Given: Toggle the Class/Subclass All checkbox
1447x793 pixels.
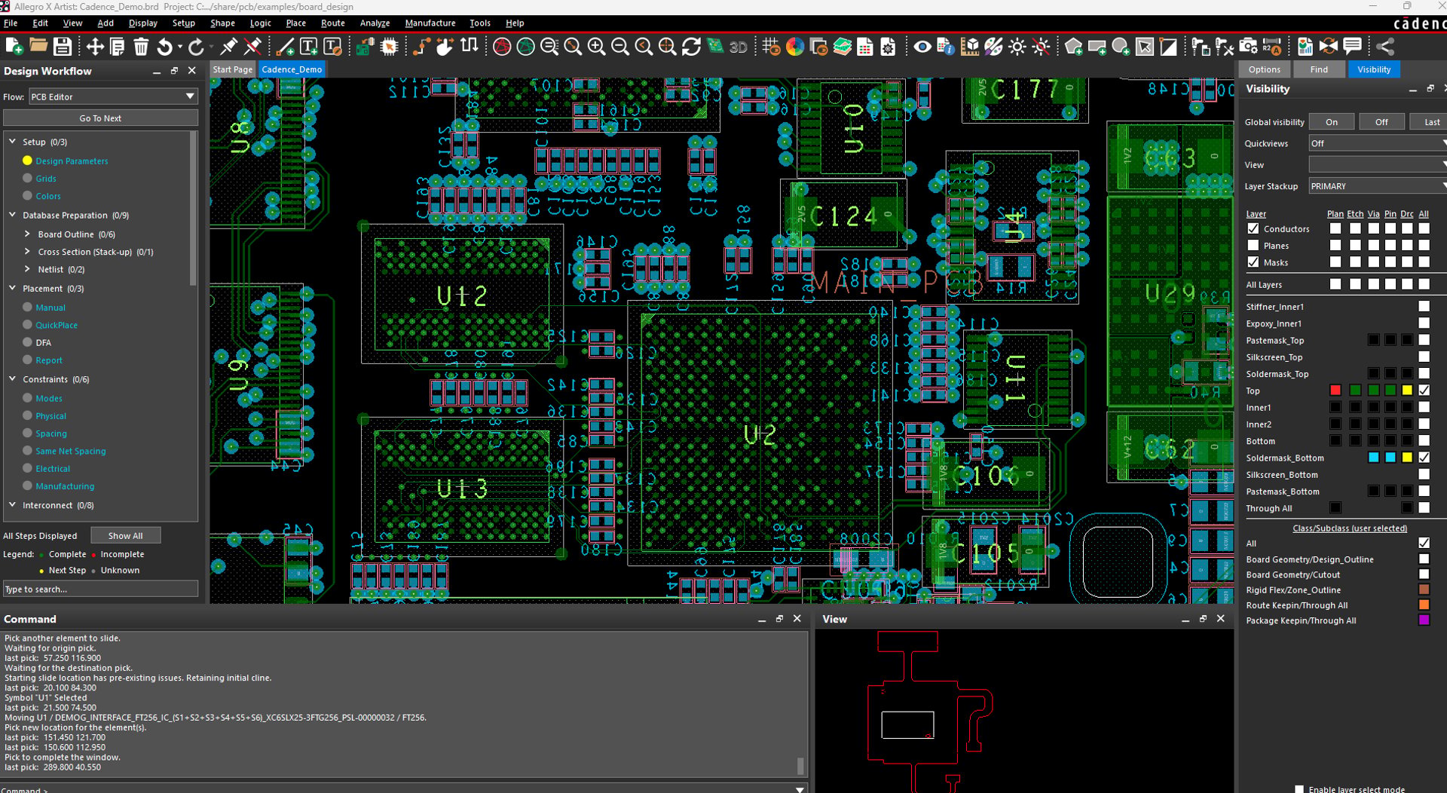Looking at the screenshot, I should 1424,543.
